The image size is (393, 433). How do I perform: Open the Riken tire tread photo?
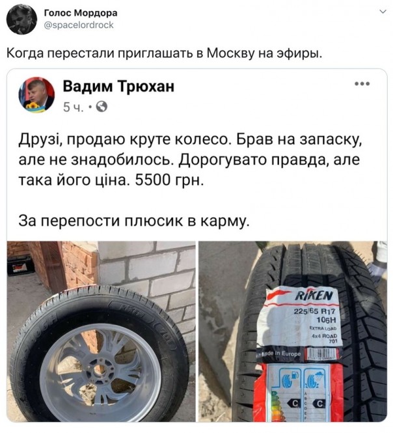tap(293, 331)
